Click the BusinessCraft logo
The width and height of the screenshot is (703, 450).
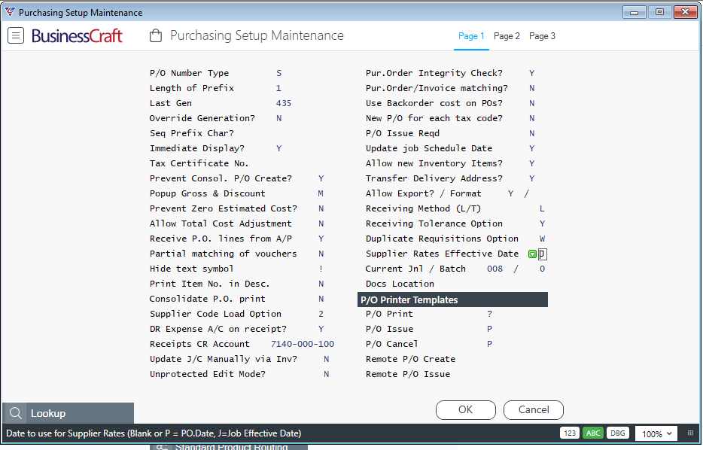click(77, 36)
